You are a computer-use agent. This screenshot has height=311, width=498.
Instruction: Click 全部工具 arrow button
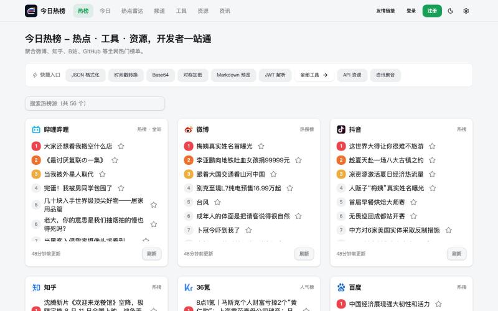pos(314,75)
